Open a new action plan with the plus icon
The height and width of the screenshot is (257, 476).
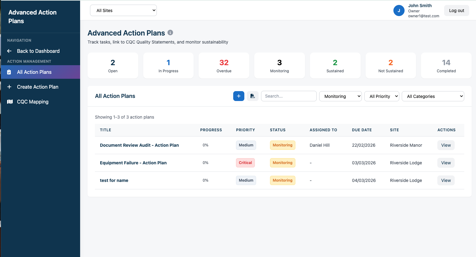pos(238,96)
